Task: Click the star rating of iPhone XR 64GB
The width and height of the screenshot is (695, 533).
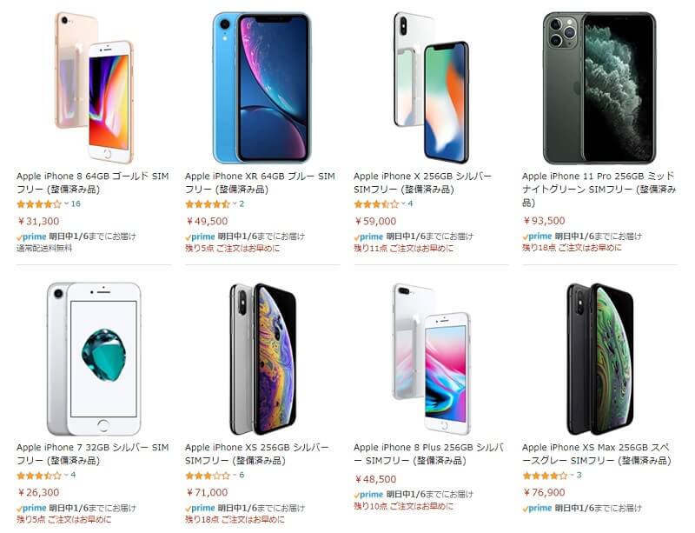Action: 208,204
